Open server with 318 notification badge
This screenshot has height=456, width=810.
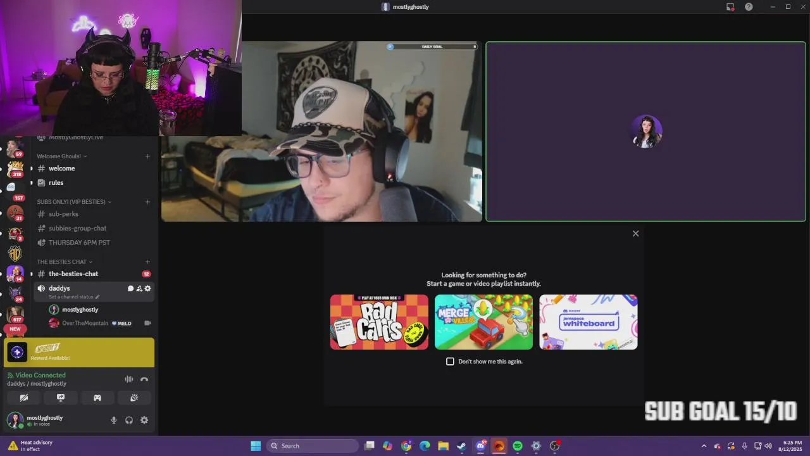coord(15,169)
